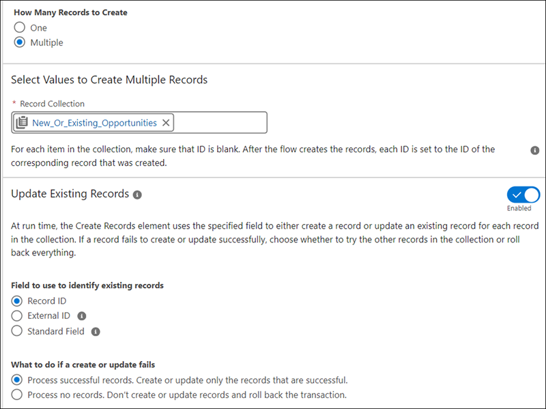Select "Process successful records" failure option

click(x=18, y=380)
